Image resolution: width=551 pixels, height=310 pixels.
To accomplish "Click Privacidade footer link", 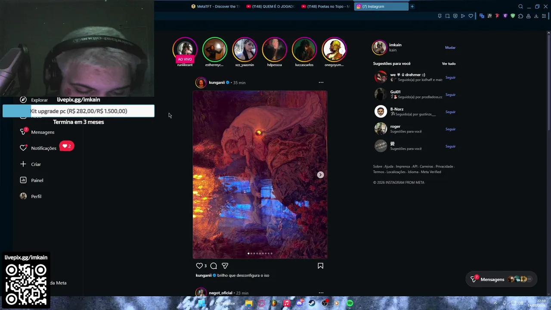I will (444, 167).
